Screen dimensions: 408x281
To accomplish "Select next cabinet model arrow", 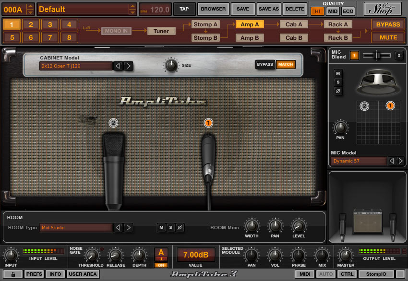I will [x=128, y=66].
